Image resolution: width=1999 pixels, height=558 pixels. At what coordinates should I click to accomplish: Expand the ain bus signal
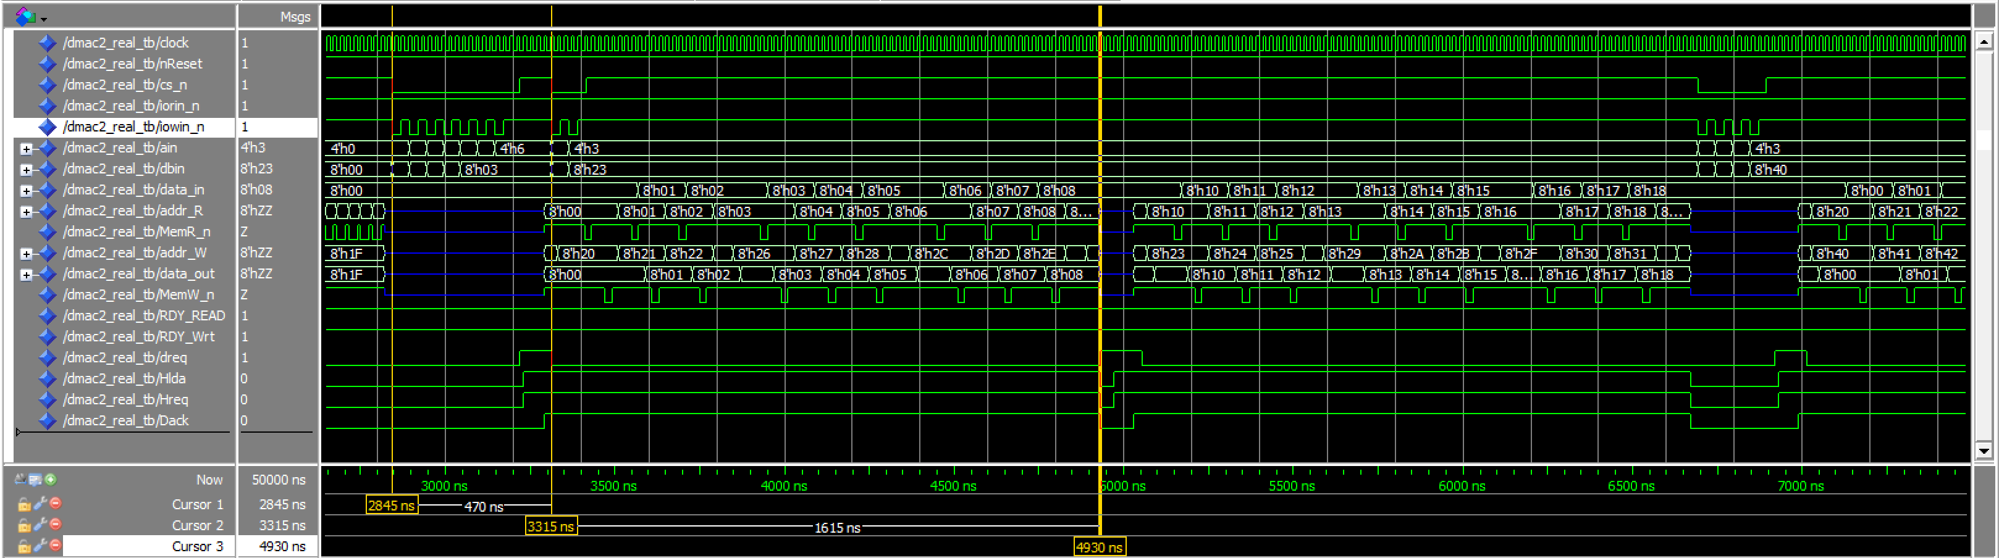click(x=27, y=149)
